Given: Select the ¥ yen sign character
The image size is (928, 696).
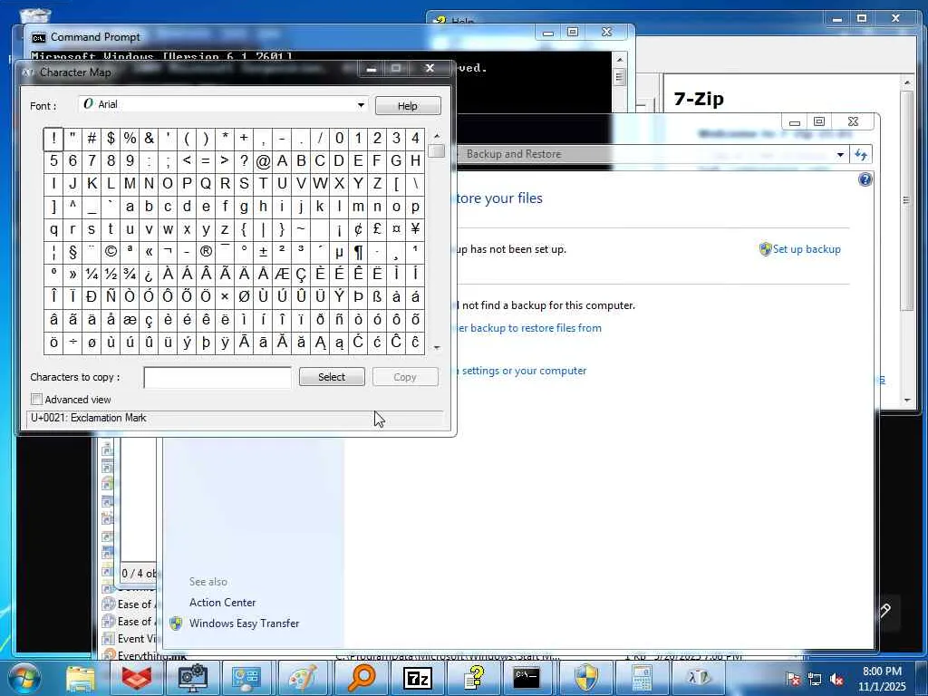Looking at the screenshot, I should coord(415,228).
